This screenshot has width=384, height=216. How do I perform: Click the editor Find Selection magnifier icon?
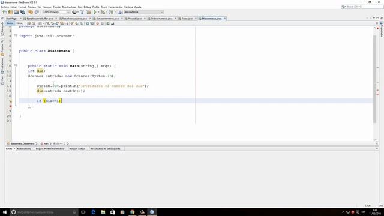[x=48, y=23]
